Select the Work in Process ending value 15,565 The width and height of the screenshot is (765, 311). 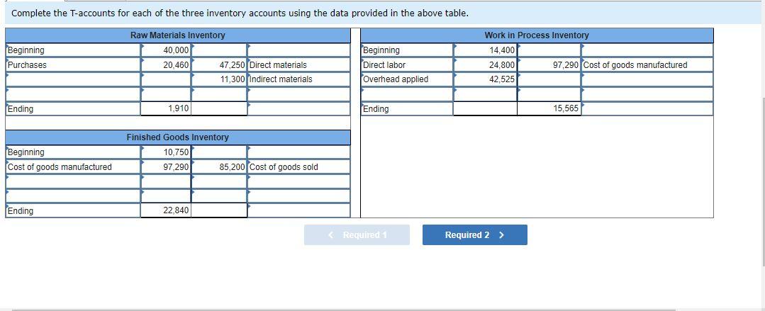(549, 108)
